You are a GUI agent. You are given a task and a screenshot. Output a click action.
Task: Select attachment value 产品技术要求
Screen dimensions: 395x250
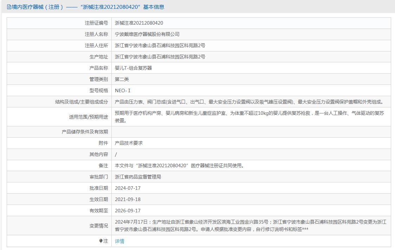point(129,143)
